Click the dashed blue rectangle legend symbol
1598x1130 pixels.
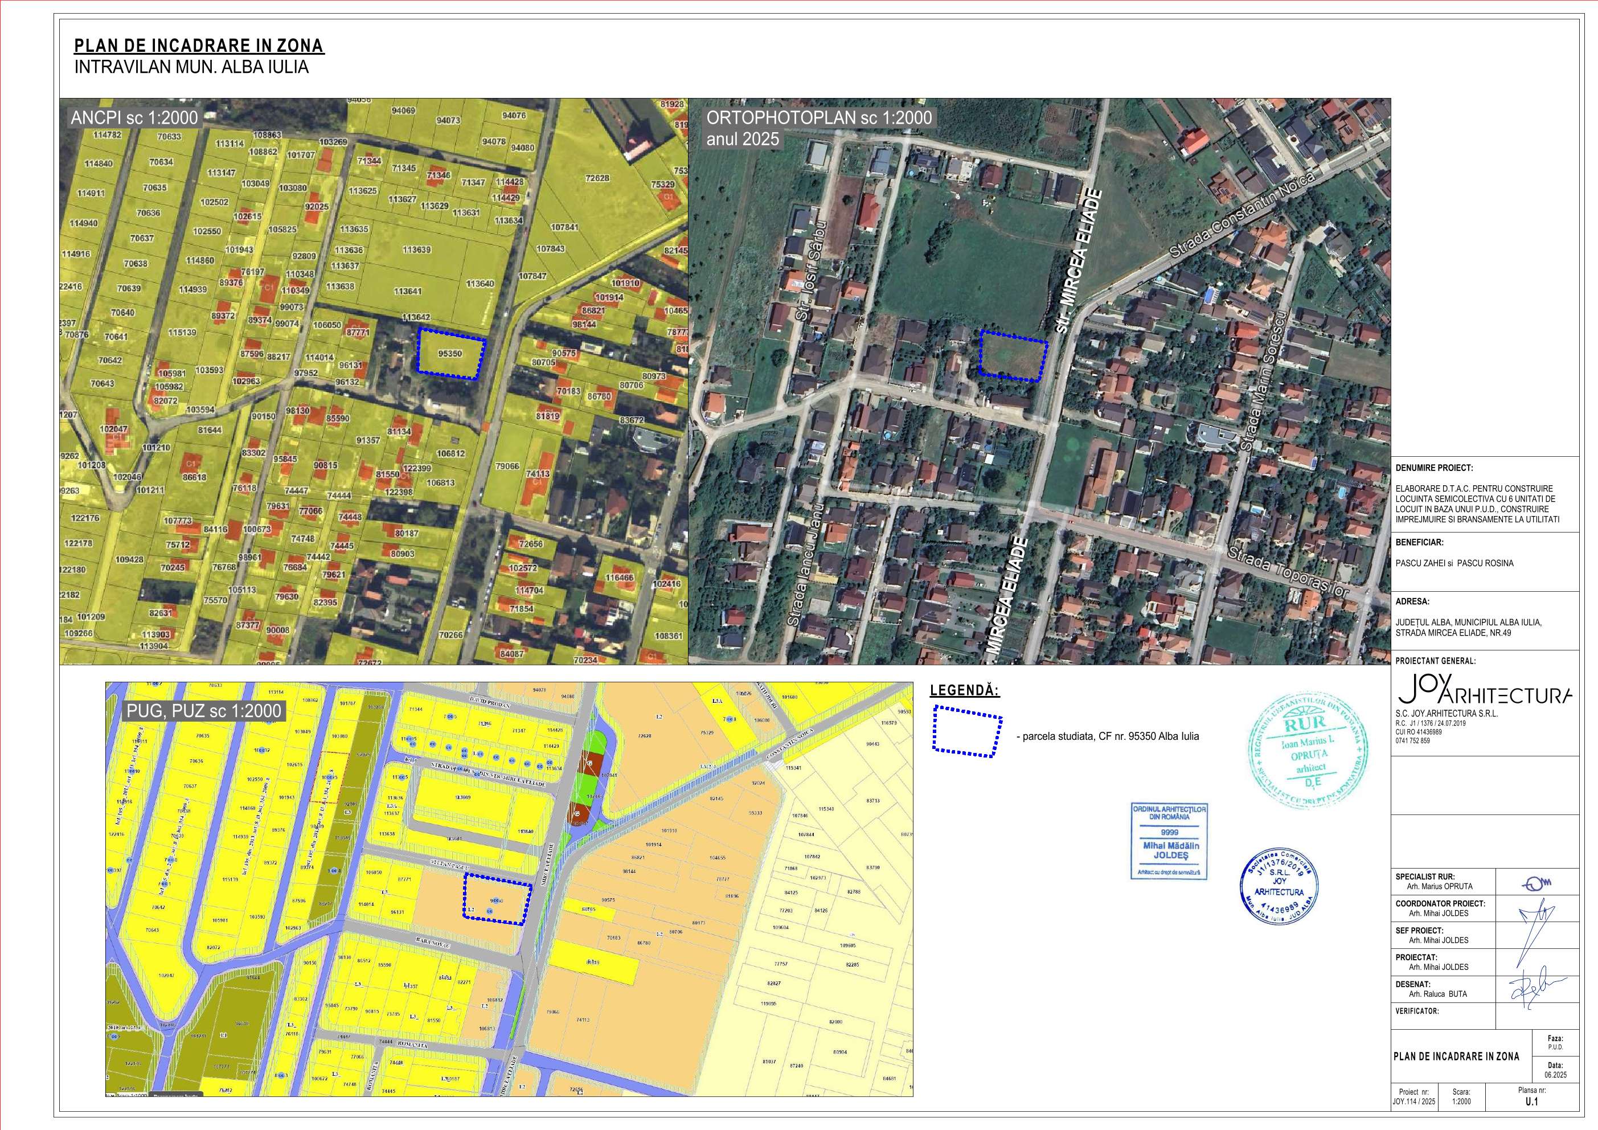tap(967, 732)
